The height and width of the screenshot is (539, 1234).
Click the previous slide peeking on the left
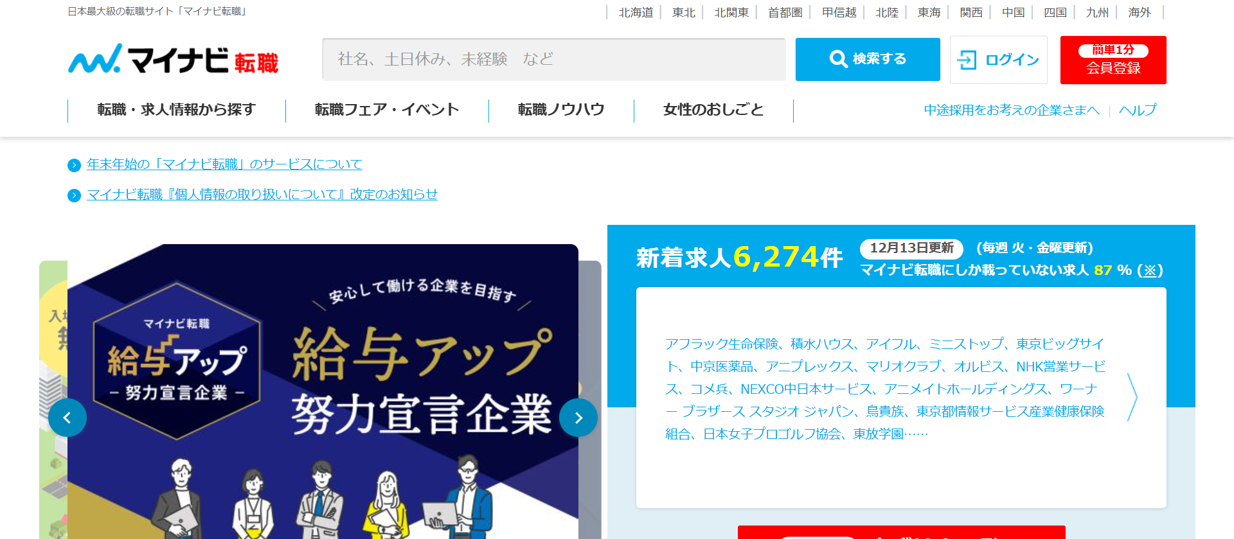pos(53,400)
